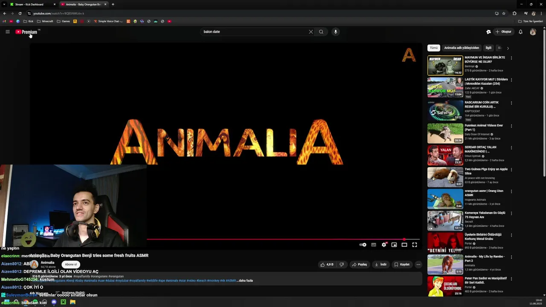Open orangutan asmr video title
The width and height of the screenshot is (546, 307).
(484, 193)
